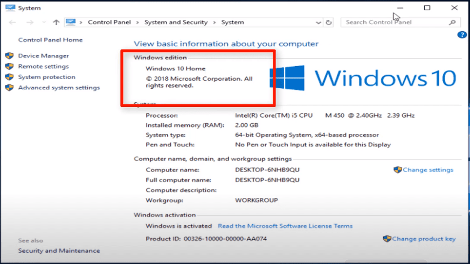Focus the Search Control Panel box

400,22
